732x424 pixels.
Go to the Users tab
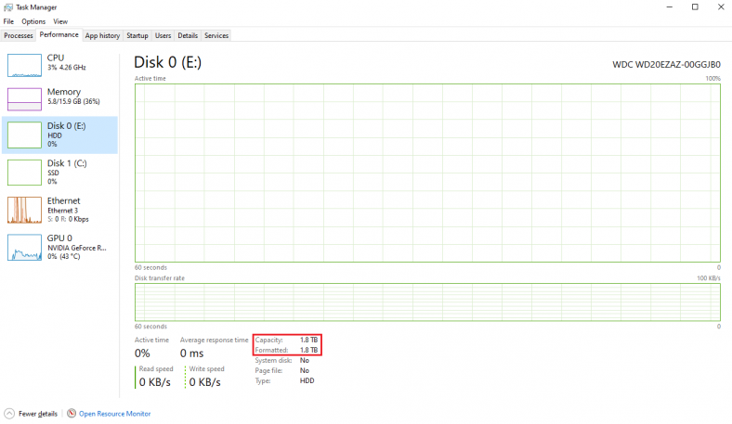pos(163,35)
